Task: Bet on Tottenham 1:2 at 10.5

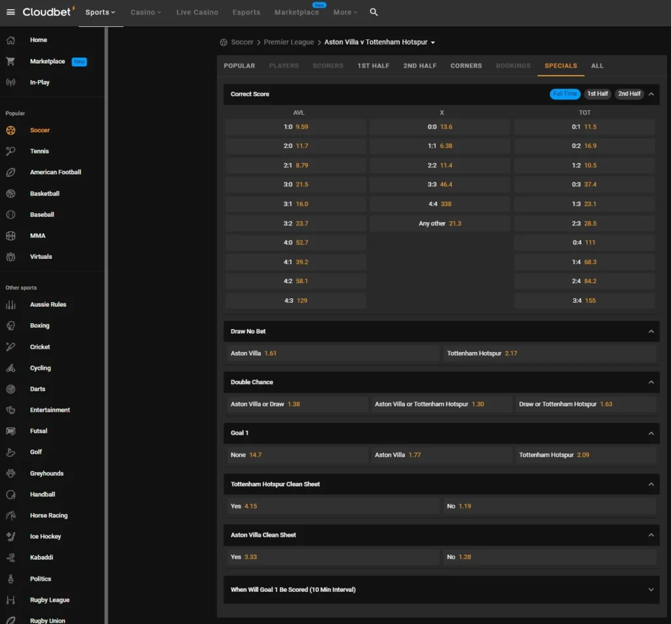Action: (584, 165)
